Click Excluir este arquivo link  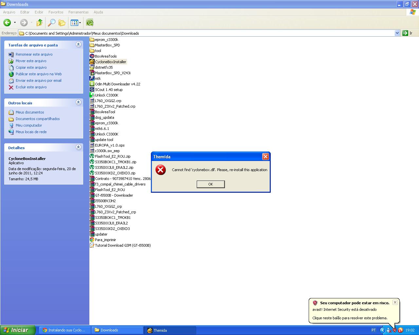tap(31, 87)
